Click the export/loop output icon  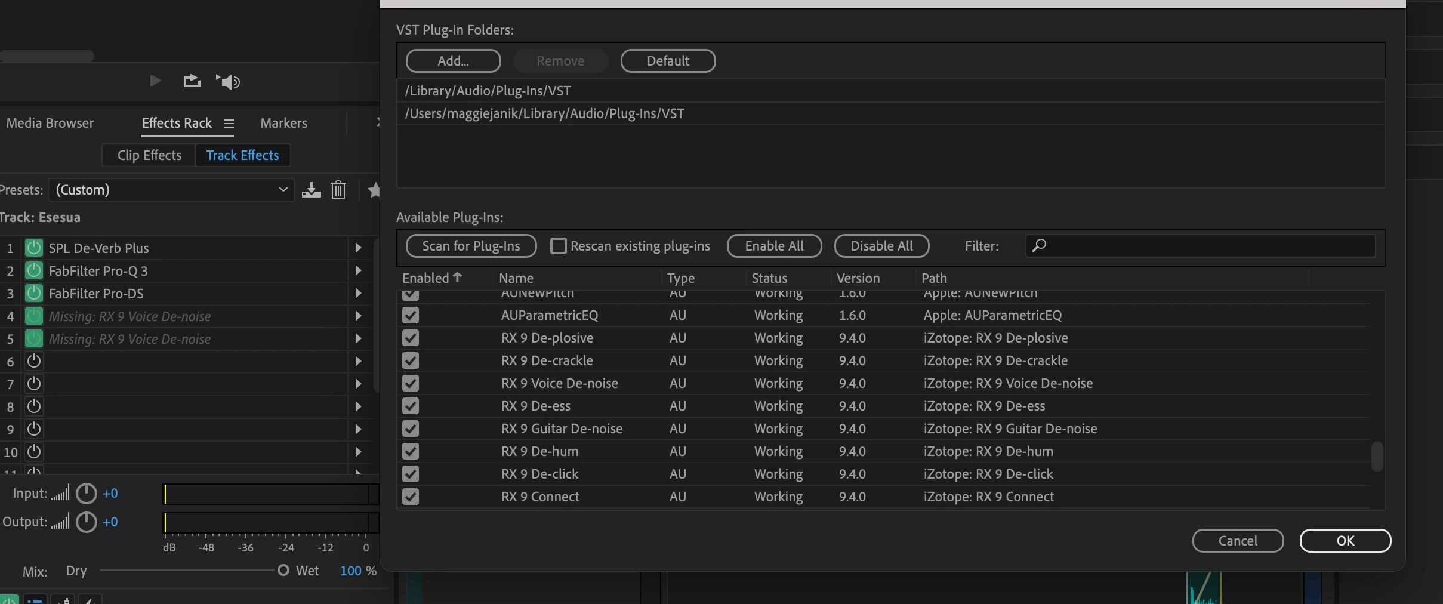[x=192, y=81]
